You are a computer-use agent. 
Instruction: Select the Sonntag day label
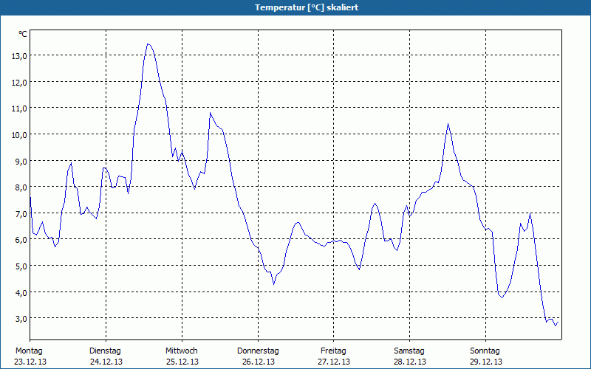point(485,351)
